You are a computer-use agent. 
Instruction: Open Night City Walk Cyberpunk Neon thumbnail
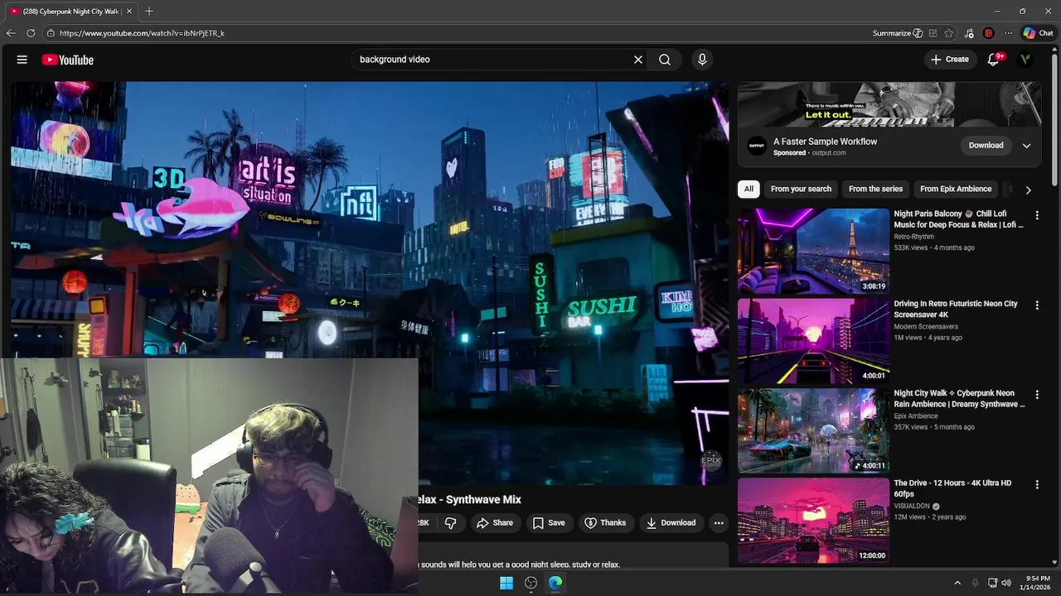coord(813,430)
